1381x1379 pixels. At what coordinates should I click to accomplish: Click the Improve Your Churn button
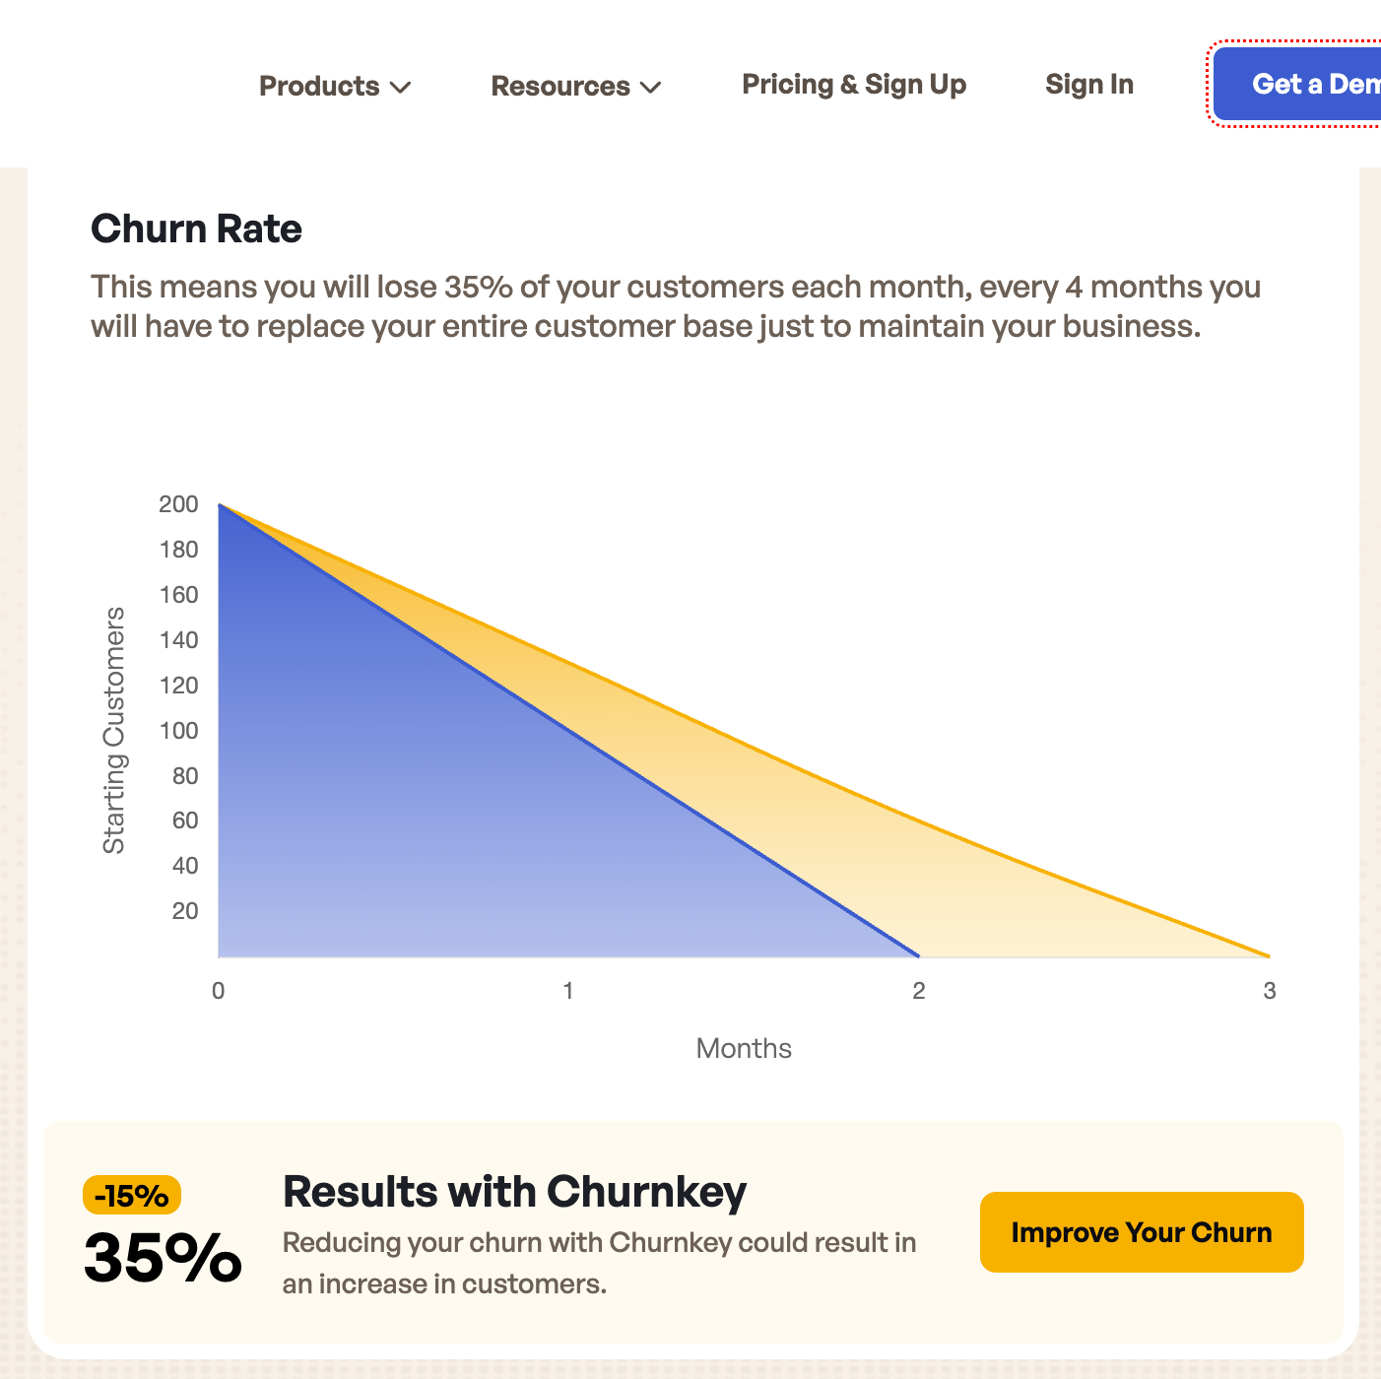tap(1141, 1232)
